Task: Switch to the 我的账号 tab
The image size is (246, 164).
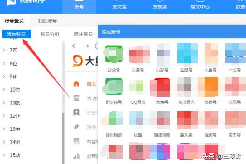Action: (x=47, y=20)
